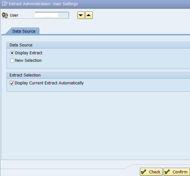Click the window icon in the title bar
The image size is (190, 176).
tap(5, 4)
